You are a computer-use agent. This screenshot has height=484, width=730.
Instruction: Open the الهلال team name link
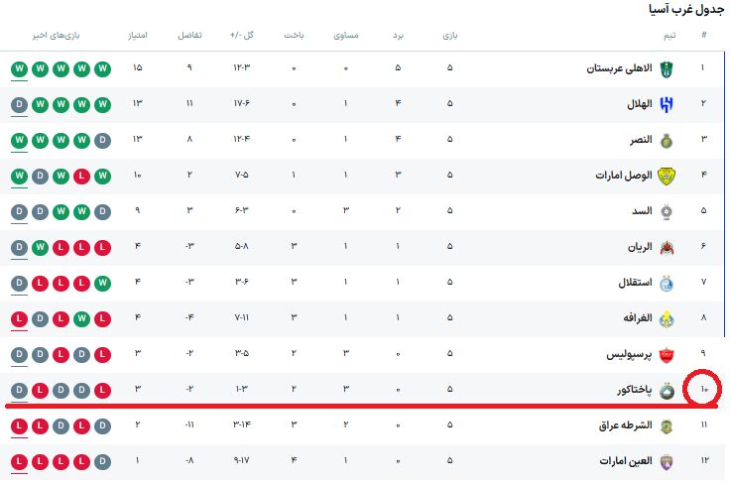pyautogui.click(x=636, y=104)
